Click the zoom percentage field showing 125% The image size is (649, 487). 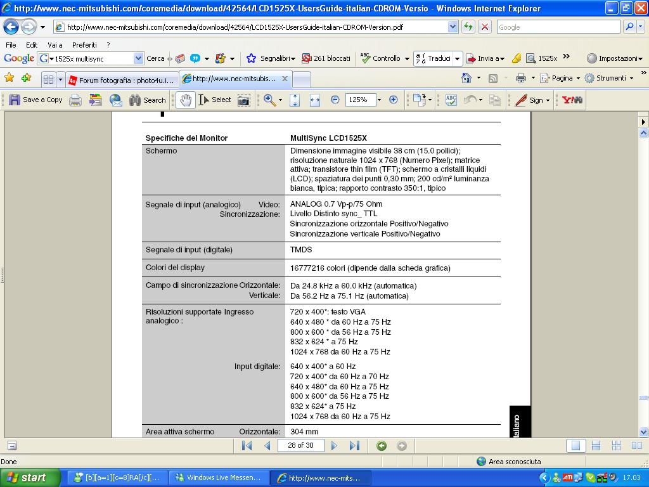click(x=360, y=100)
